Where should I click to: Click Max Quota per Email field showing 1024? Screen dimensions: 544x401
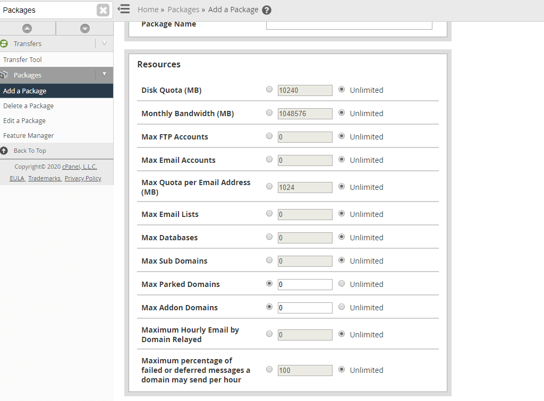click(305, 187)
